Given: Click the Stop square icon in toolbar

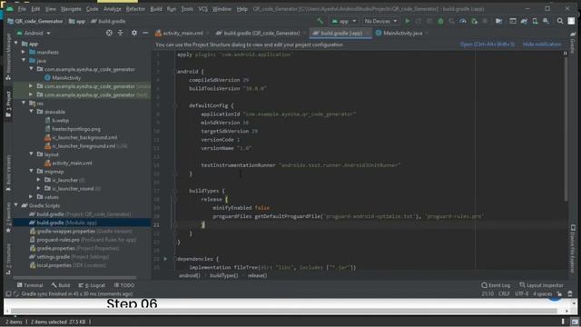Looking at the screenshot, I should [485, 21].
